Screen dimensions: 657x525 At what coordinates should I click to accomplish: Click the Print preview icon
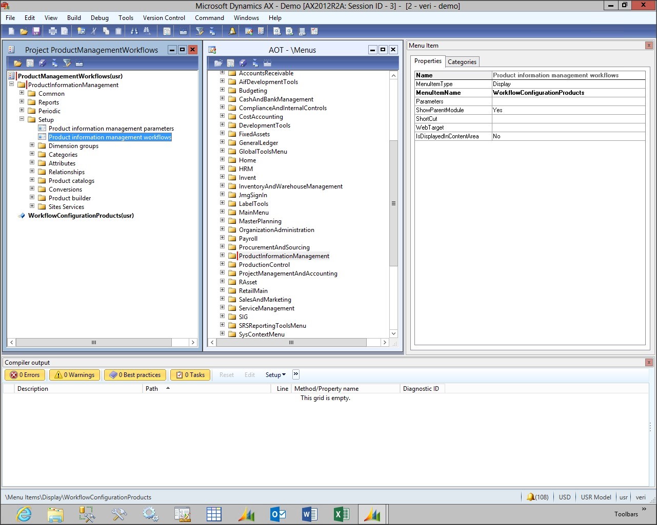pyautogui.click(x=65, y=31)
